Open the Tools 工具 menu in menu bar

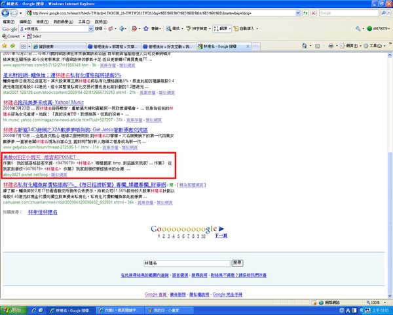point(84,22)
